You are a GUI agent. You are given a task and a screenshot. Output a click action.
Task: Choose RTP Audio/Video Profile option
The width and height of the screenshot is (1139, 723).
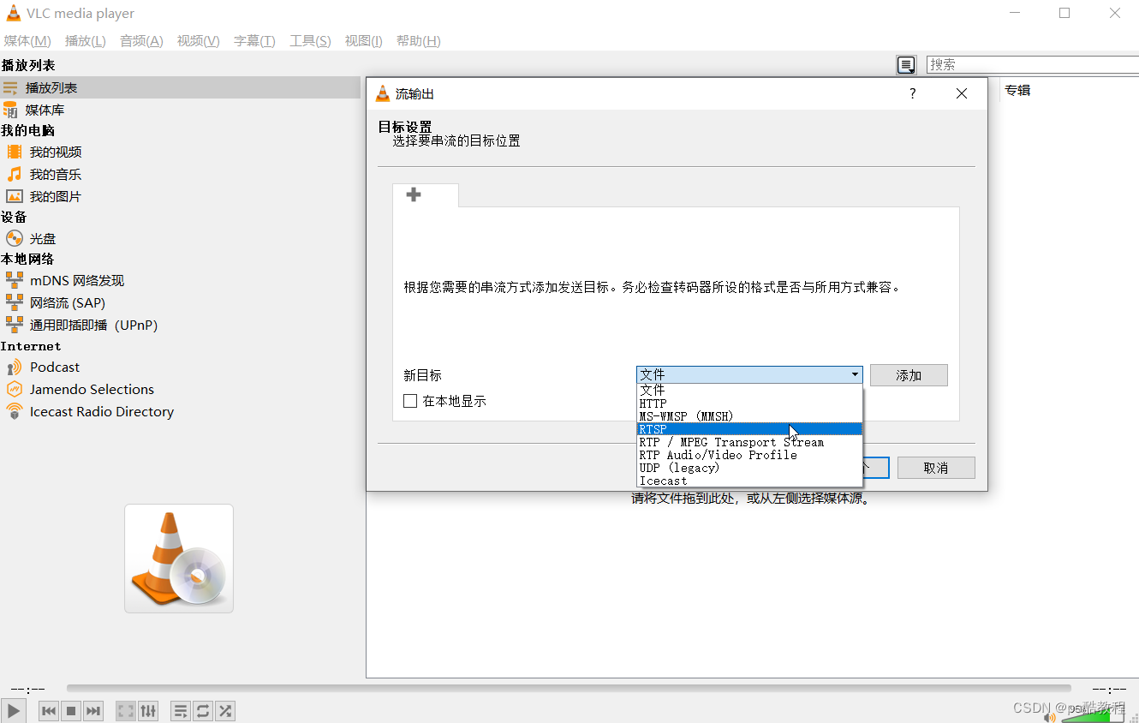(749, 455)
